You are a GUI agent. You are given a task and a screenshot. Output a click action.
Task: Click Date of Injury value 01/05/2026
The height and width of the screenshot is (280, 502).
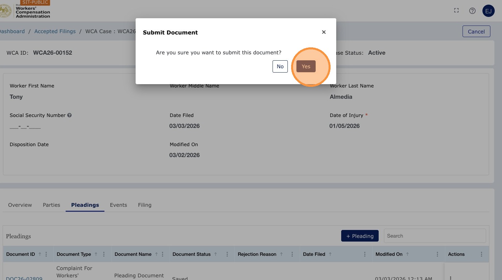coord(345,126)
